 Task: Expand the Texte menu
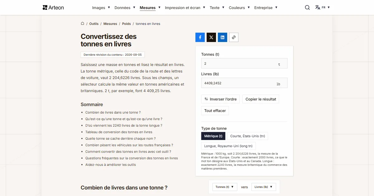[217, 8]
